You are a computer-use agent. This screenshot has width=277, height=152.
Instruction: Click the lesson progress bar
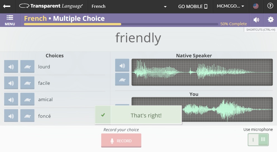pyautogui.click(x=121, y=24)
